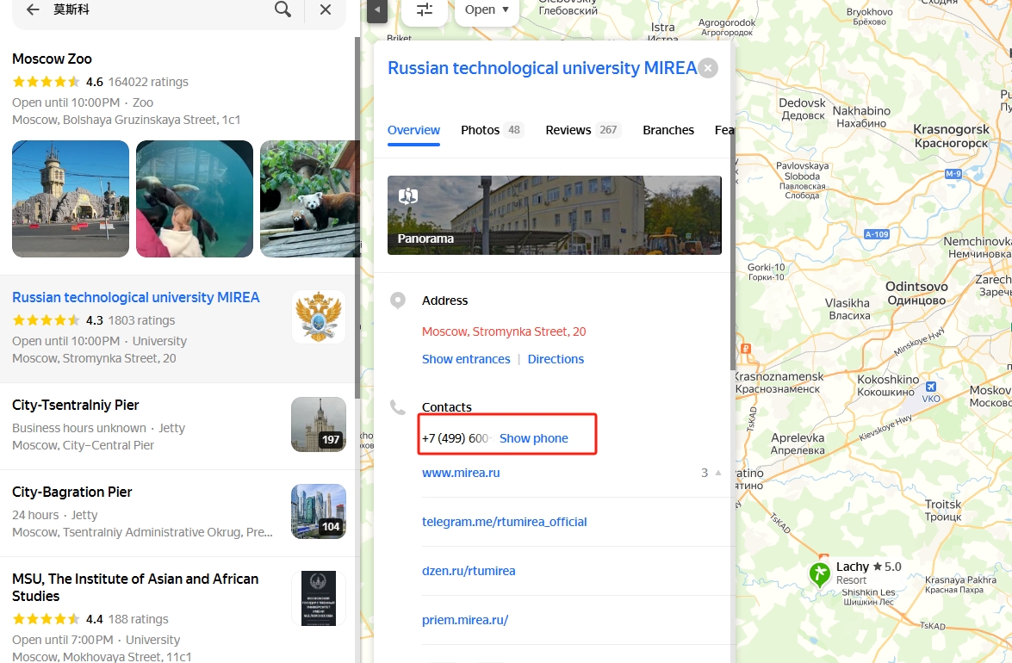Viewport: 1012px width, 663px height.
Task: Click the Kokoshkino label on the map
Action: pyautogui.click(x=887, y=385)
